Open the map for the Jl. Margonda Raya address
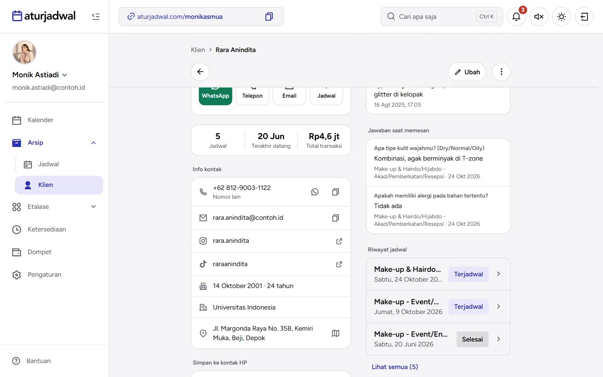The height and width of the screenshot is (377, 603). (335, 333)
